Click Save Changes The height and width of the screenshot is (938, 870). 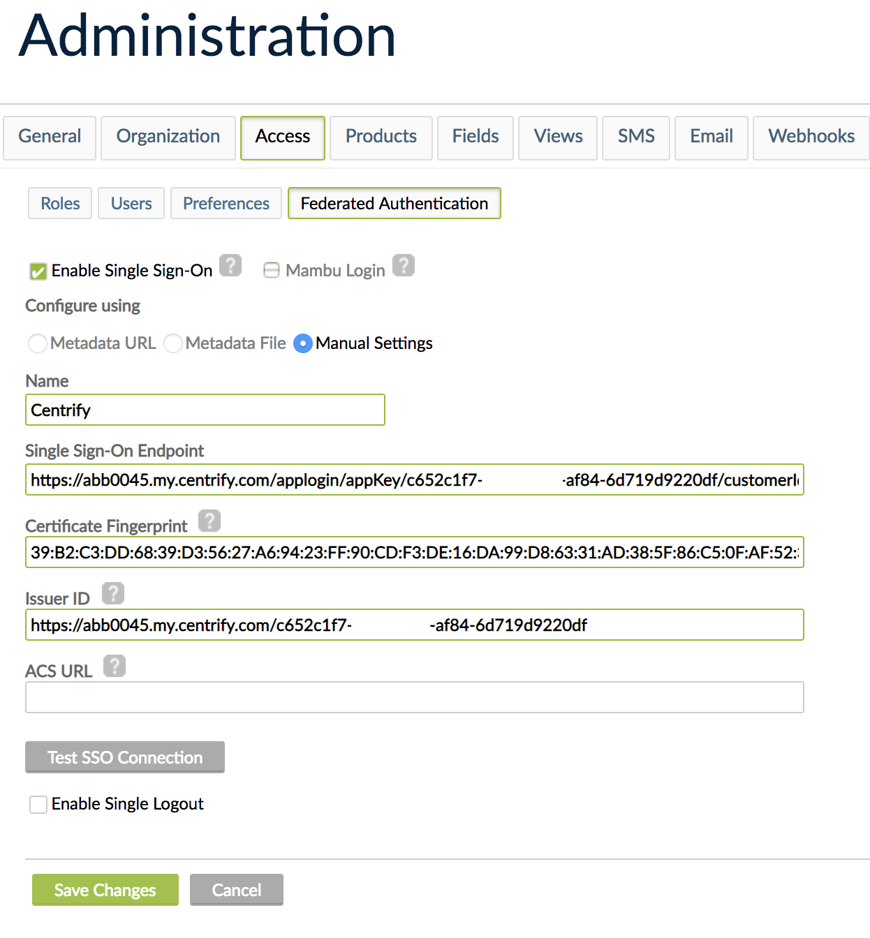[105, 890]
